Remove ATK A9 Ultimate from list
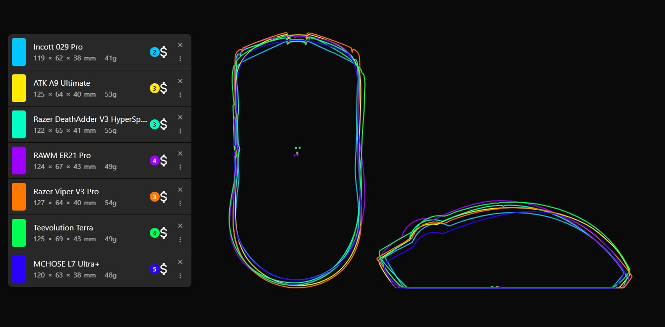This screenshot has height=327, width=665. [180, 81]
